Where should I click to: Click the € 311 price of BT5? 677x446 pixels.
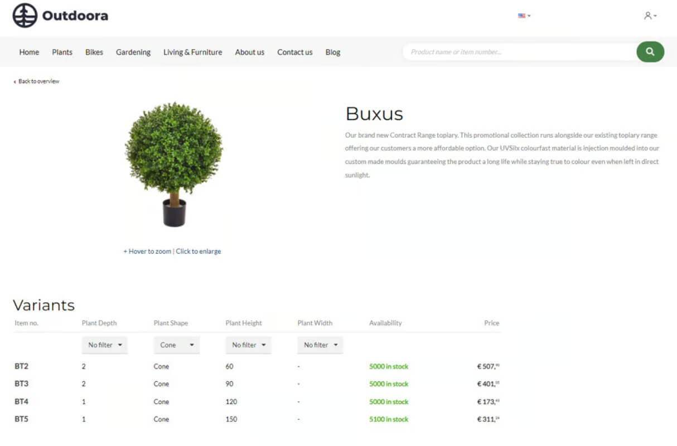(x=488, y=419)
